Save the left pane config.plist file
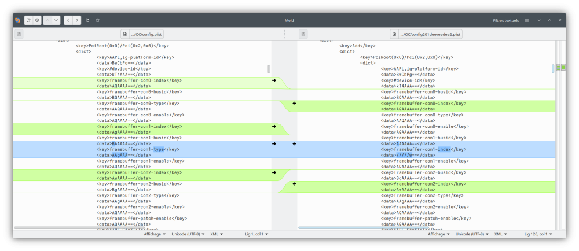This screenshot has height=251, width=579. tap(19, 34)
